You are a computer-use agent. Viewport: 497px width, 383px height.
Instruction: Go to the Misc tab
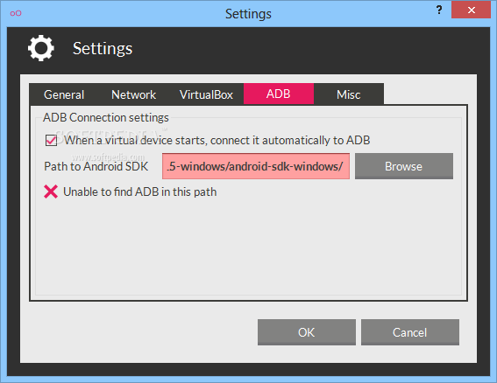pos(349,94)
